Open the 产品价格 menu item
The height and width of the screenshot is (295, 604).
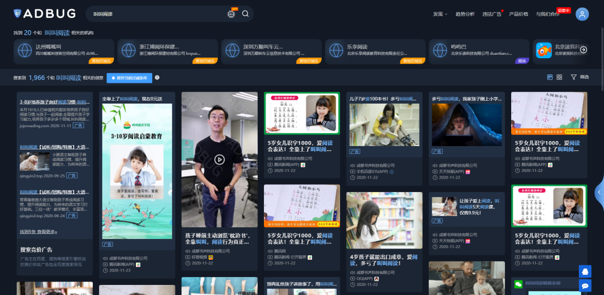(518, 14)
